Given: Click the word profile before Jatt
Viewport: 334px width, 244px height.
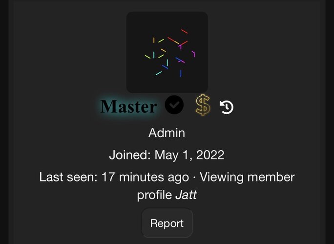Looking at the screenshot, I should (x=154, y=195).
